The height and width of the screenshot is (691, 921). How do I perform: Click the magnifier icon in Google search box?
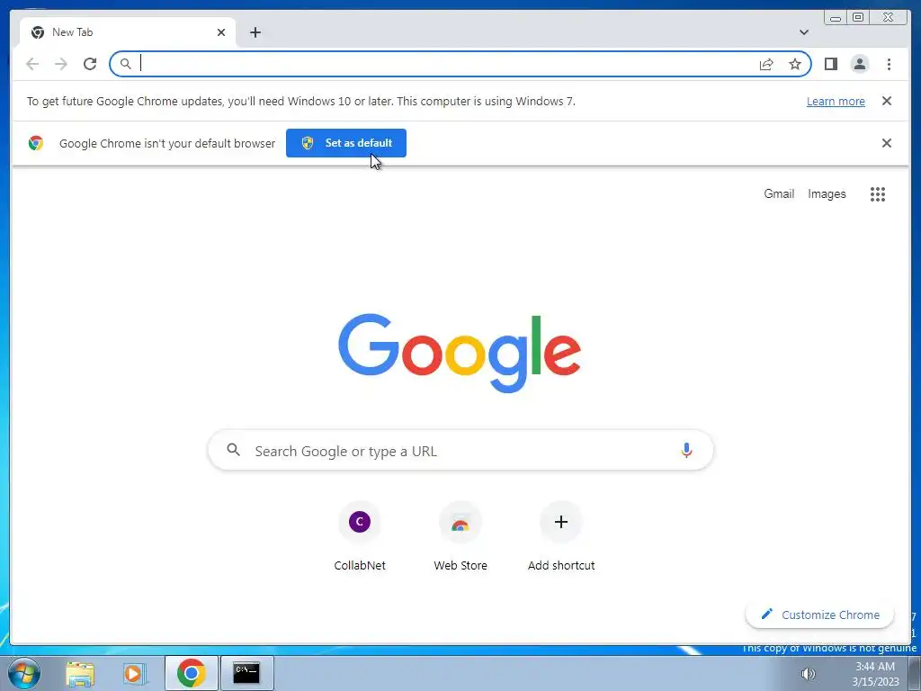pyautogui.click(x=233, y=450)
